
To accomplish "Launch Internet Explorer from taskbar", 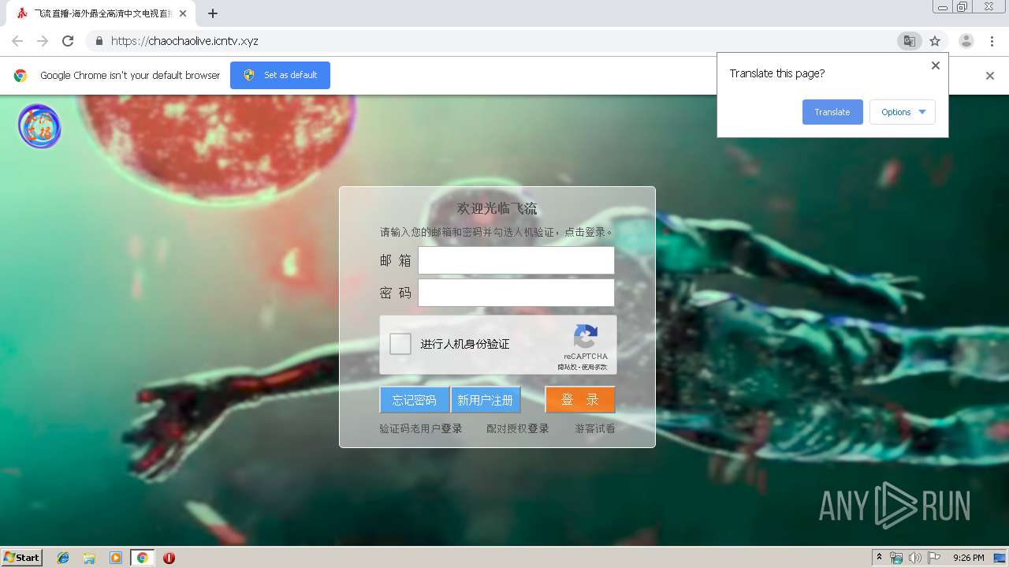I will click(63, 558).
